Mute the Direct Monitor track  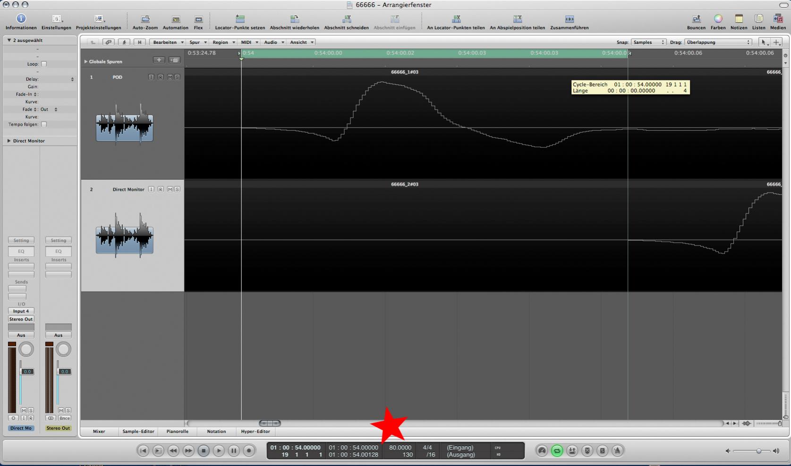tap(170, 189)
